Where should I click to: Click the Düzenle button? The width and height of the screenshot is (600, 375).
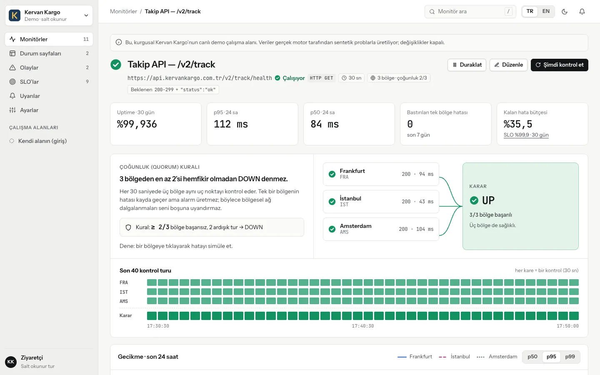(508, 65)
